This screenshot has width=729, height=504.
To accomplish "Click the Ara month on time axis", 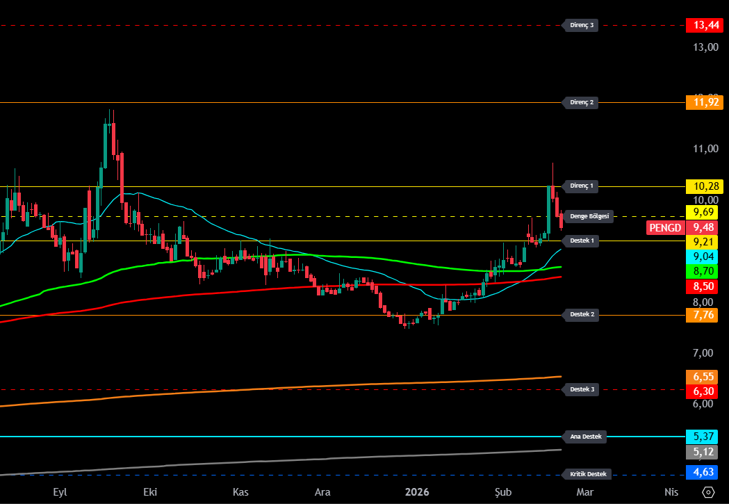I will click(322, 492).
